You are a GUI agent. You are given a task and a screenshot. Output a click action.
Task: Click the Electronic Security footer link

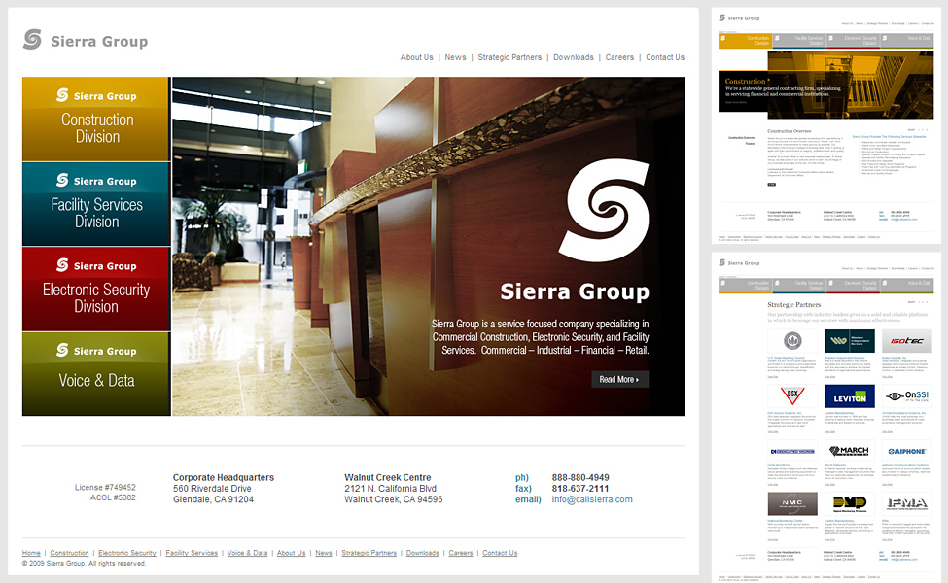coord(127,553)
